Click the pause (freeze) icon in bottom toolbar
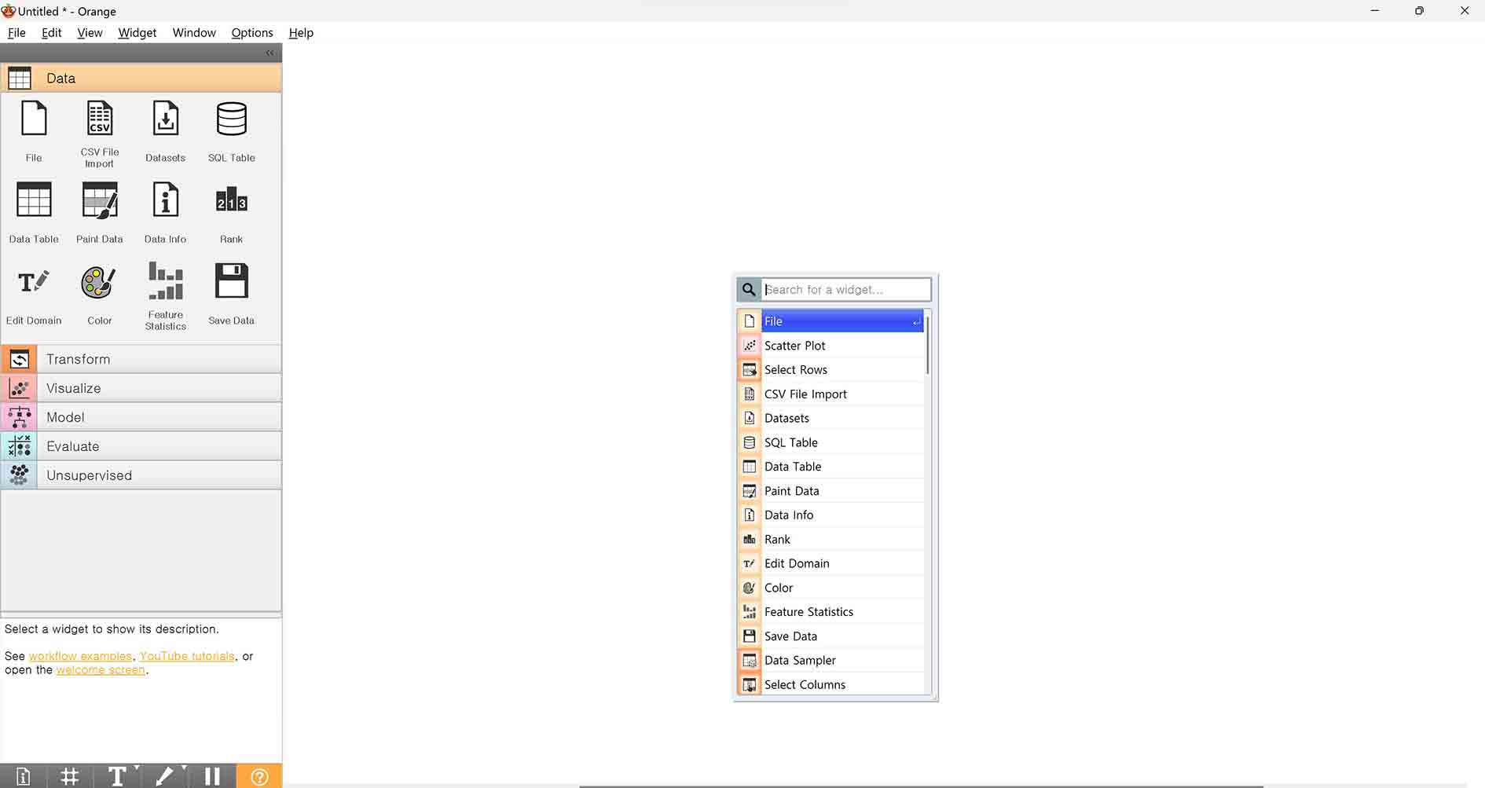The width and height of the screenshot is (1485, 788). coord(212,776)
